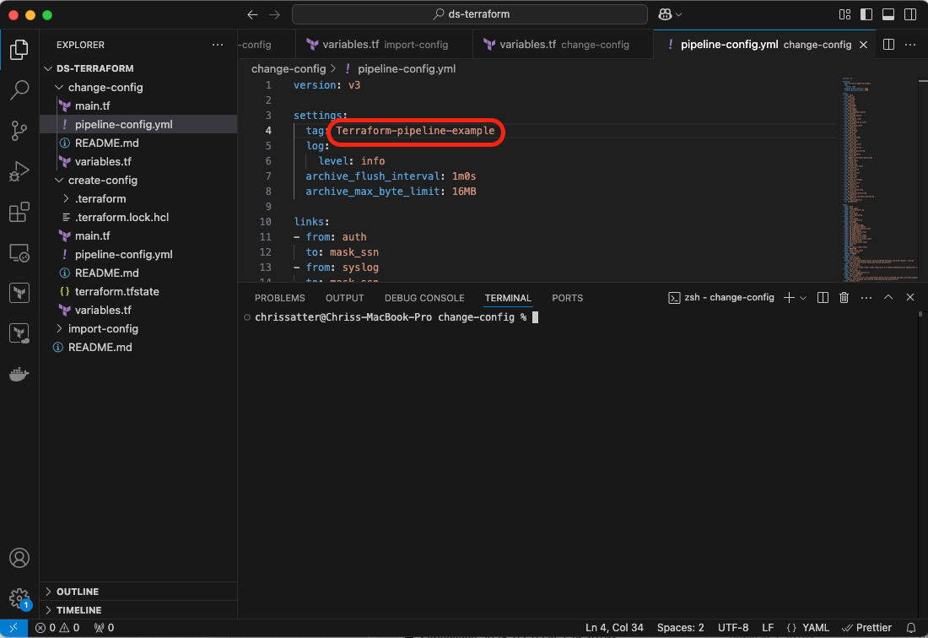Screen dimensions: 928x638
Task: Toggle the bottom panel layout button
Action: [888, 14]
